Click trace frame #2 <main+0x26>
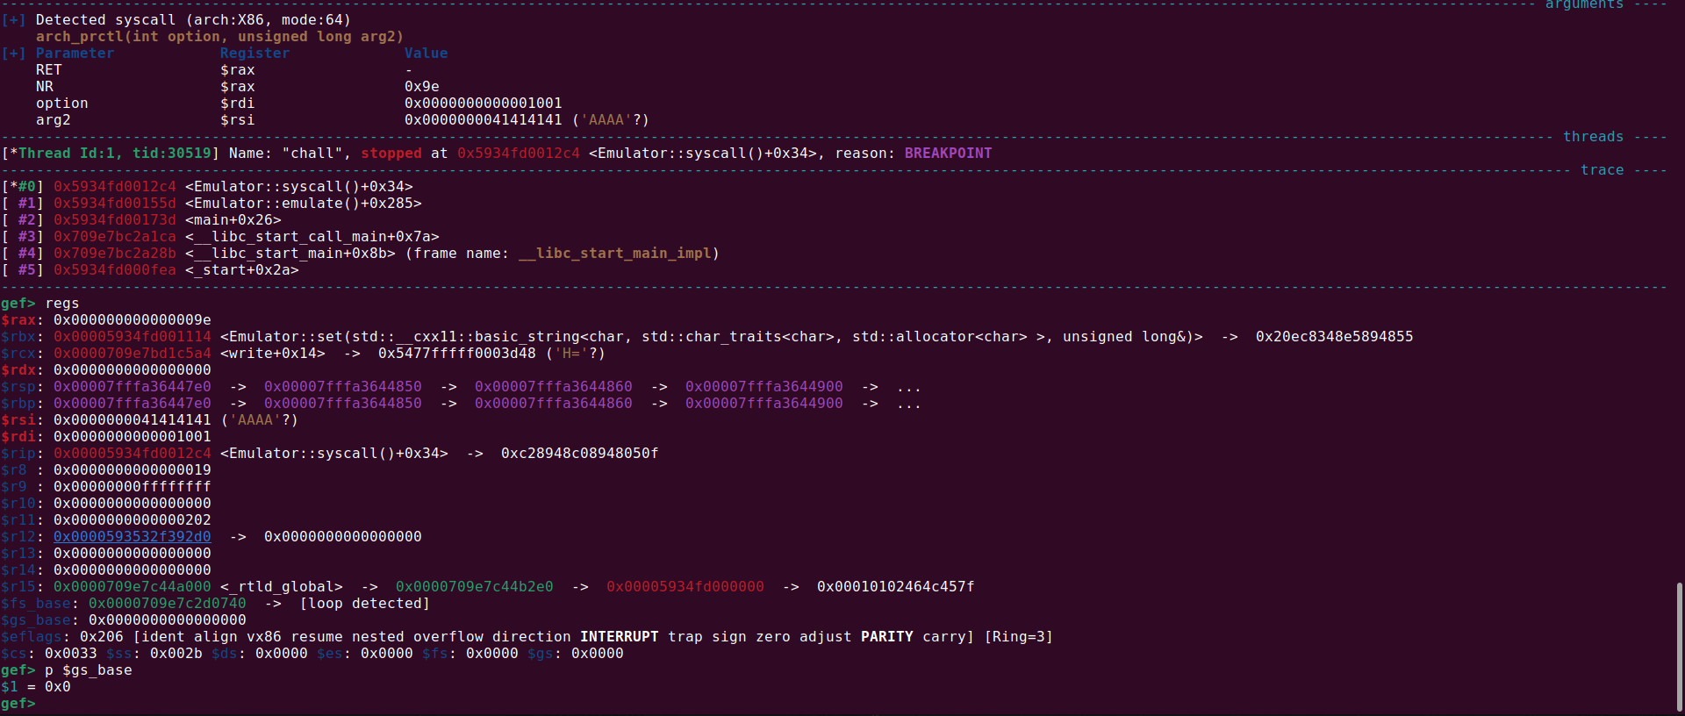 tap(233, 219)
